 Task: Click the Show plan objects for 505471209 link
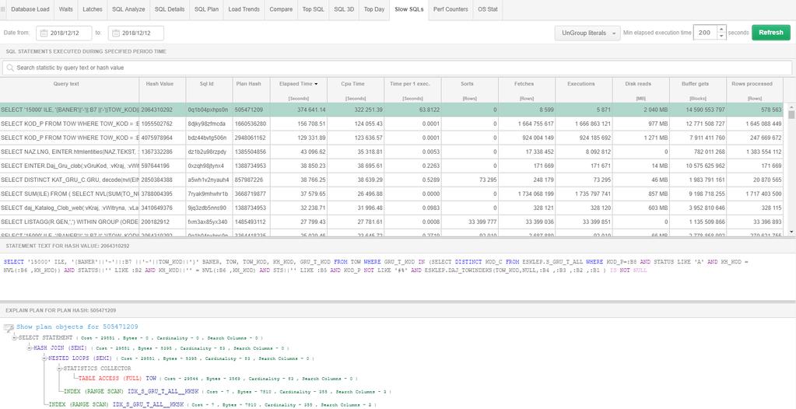[x=77, y=327]
